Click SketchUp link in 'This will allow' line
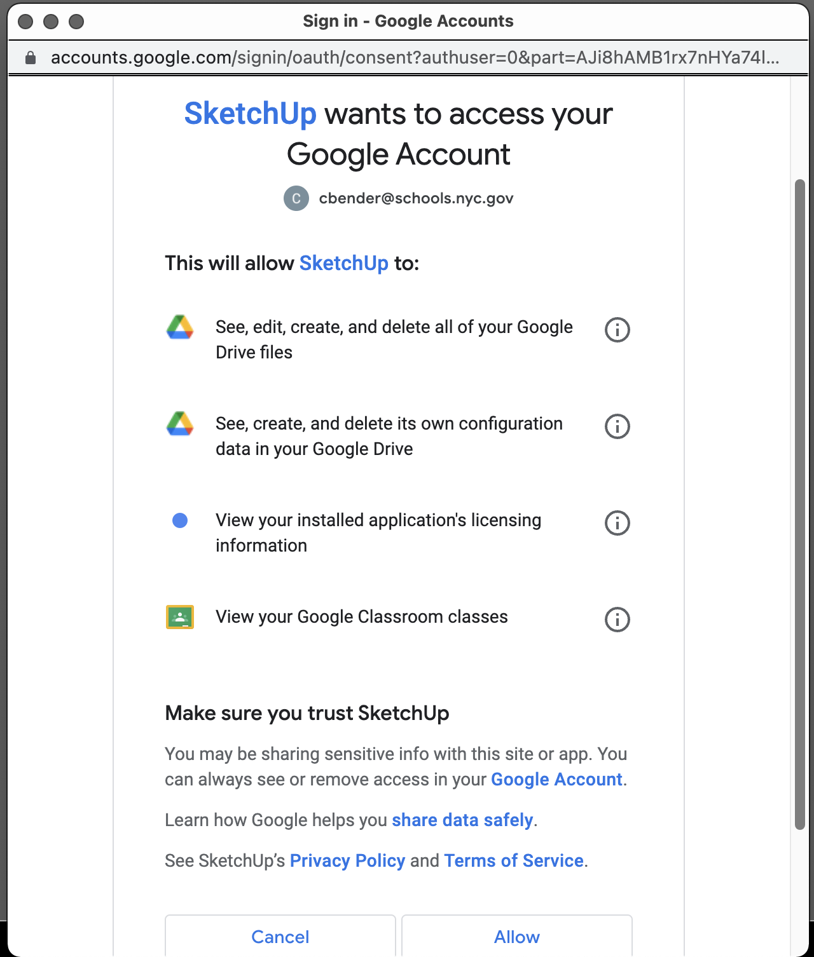This screenshot has width=814, height=957. (x=343, y=263)
